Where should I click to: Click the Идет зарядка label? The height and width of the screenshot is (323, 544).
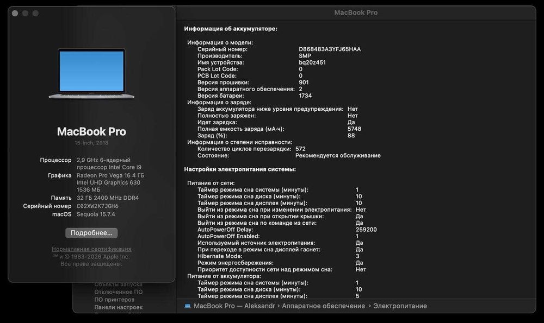[x=217, y=122]
